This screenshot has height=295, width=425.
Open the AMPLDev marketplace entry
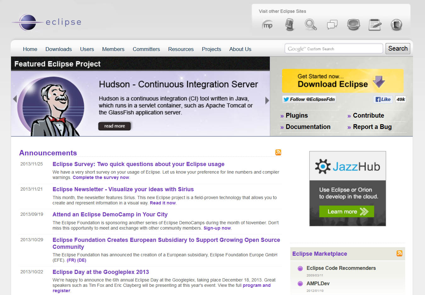point(318,283)
